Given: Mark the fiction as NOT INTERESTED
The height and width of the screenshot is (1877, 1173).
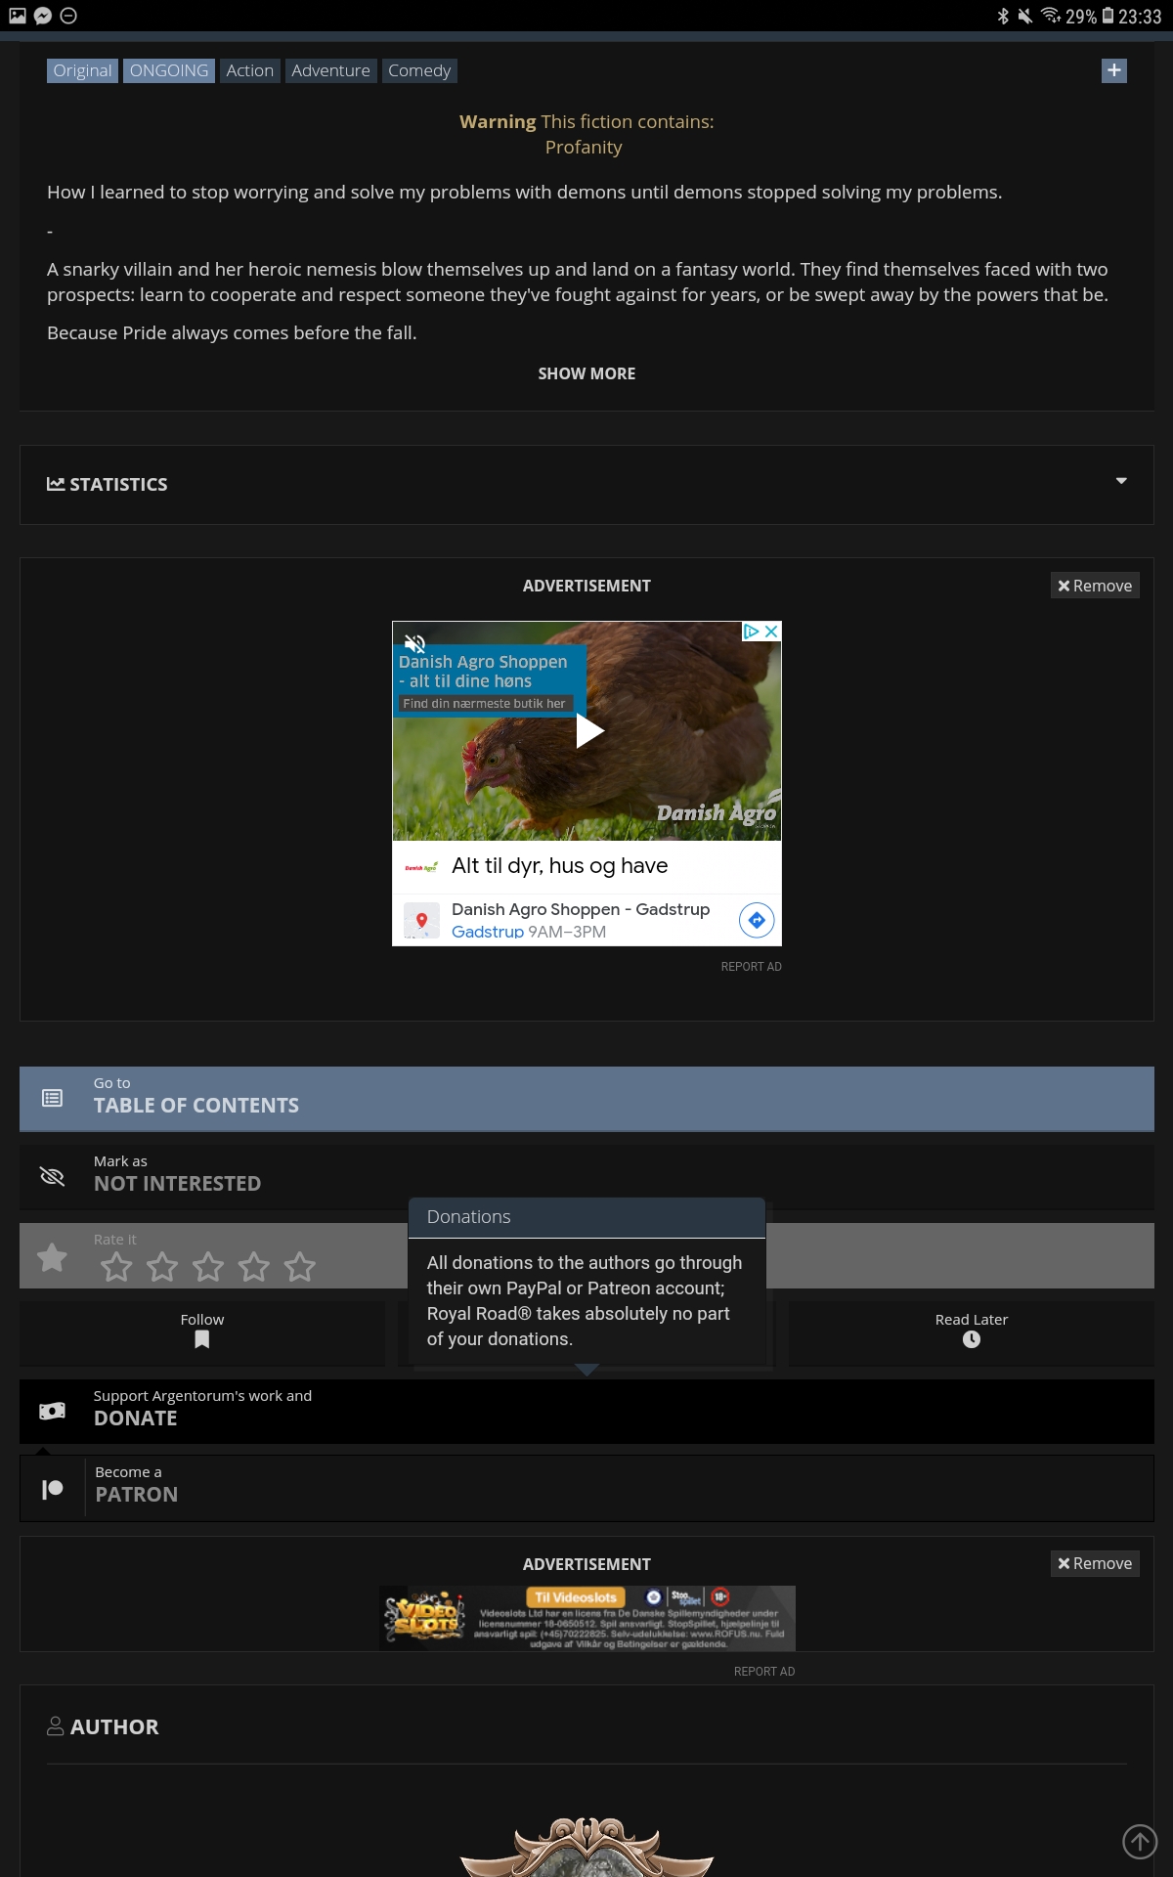Looking at the screenshot, I should 586,1177.
